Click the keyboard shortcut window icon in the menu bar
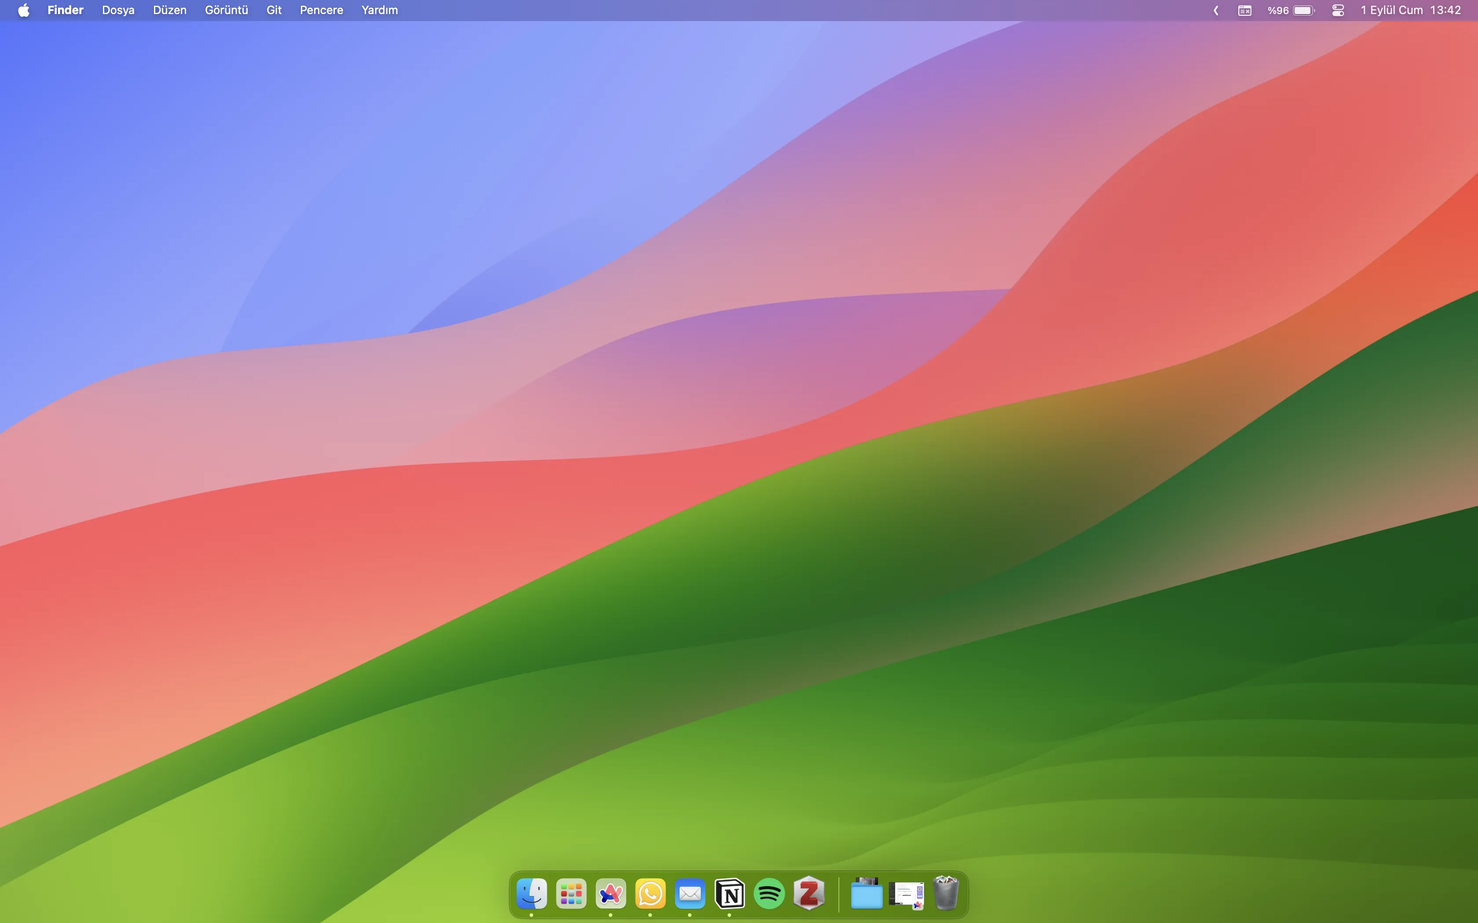The width and height of the screenshot is (1478, 923). click(1245, 11)
